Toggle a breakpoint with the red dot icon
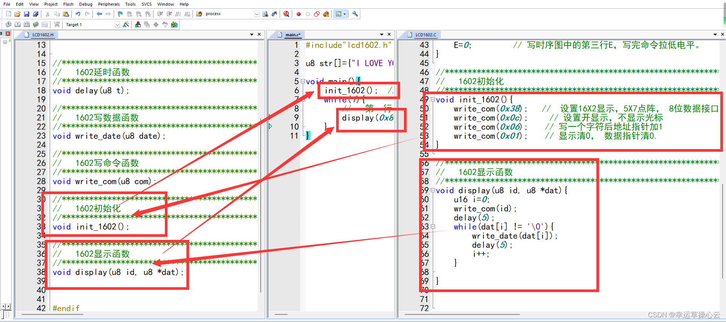This screenshot has width=726, height=322. 299,14
